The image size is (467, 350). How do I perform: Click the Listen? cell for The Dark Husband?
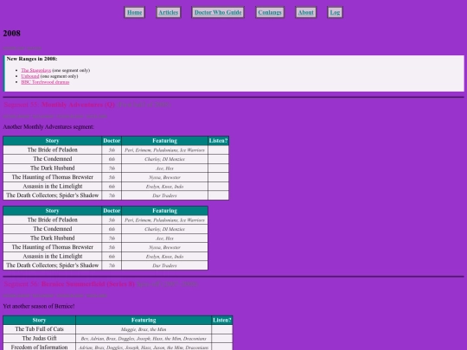click(x=218, y=169)
